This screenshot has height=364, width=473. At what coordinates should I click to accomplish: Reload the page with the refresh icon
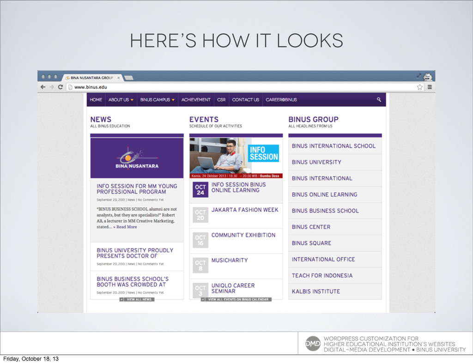(x=61, y=87)
